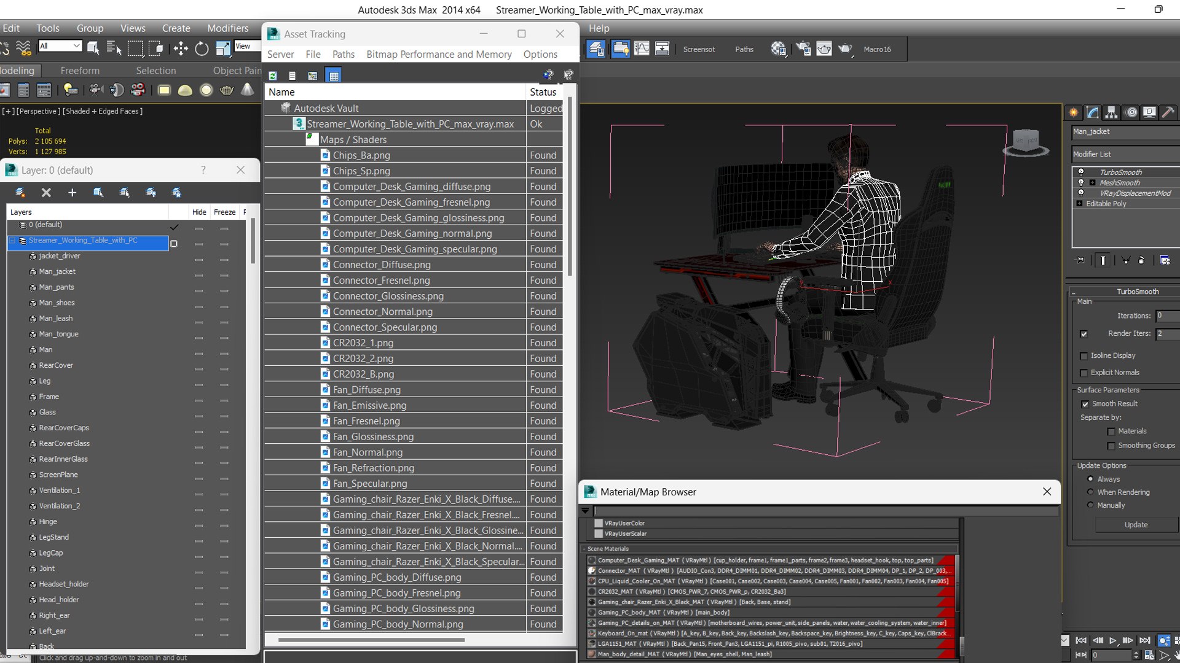Viewport: 1180px width, 663px height.
Task: Toggle Window/Crossing selection mode
Action: 156,48
